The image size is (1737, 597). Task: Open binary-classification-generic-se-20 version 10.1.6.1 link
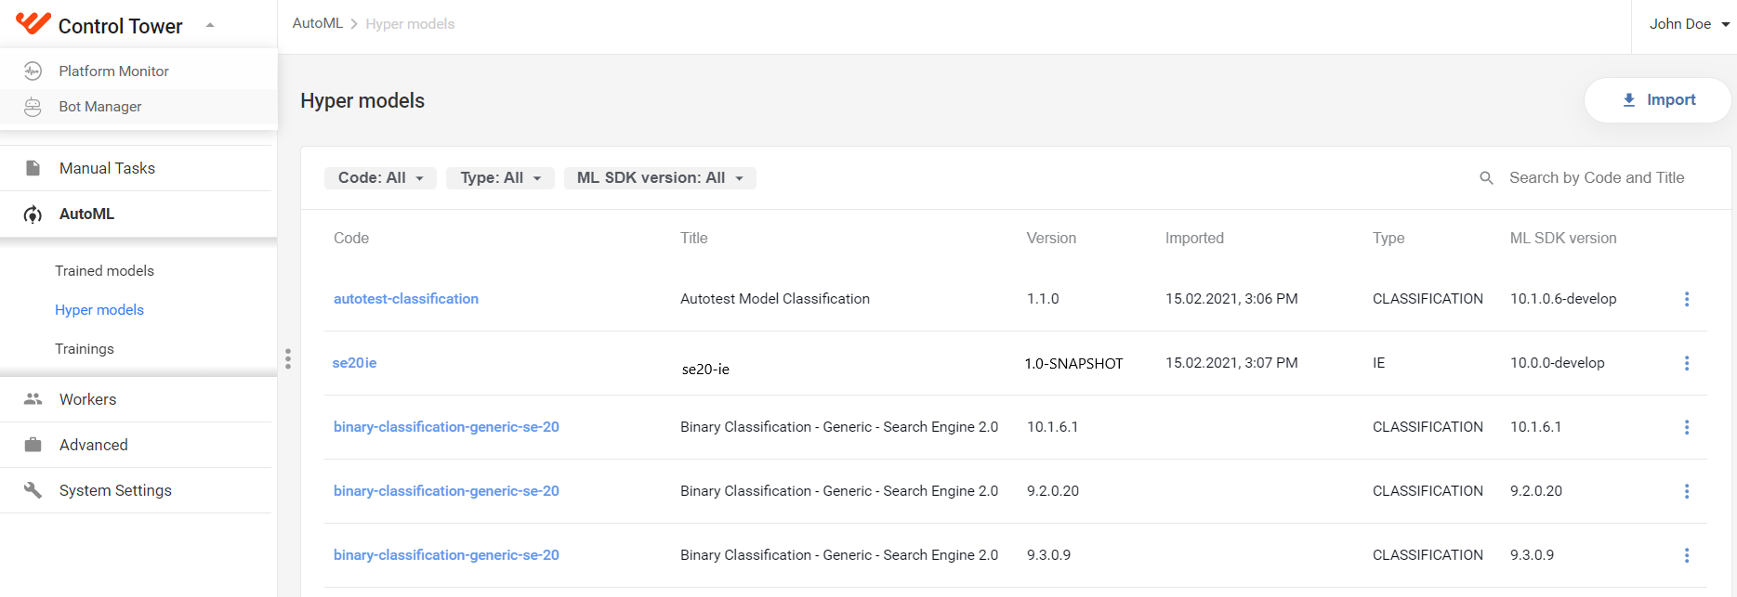(446, 427)
